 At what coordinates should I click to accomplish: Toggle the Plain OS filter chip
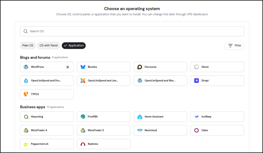(28, 46)
